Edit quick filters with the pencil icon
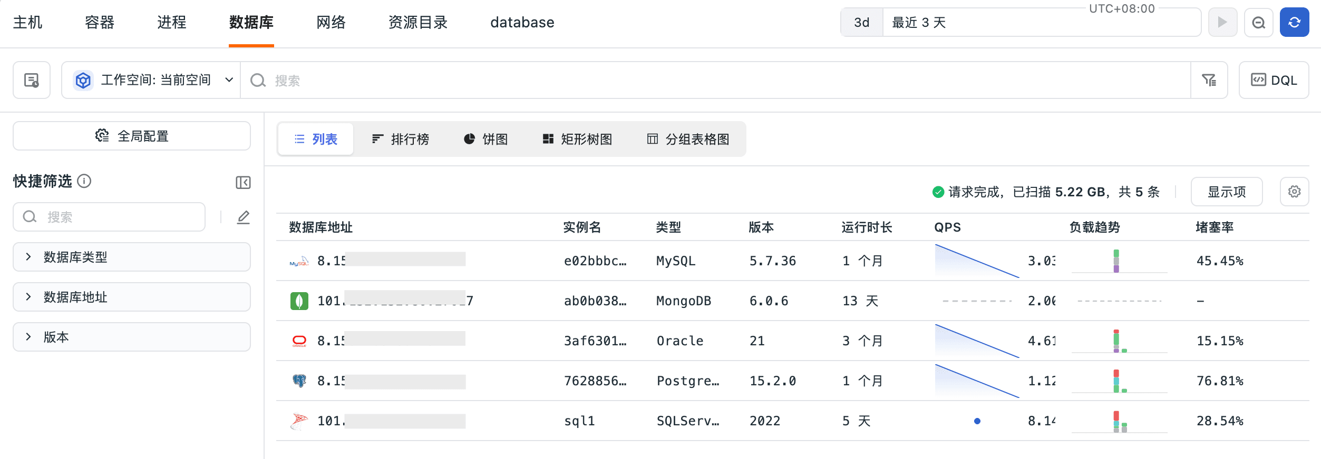1321x459 pixels. coord(243,217)
